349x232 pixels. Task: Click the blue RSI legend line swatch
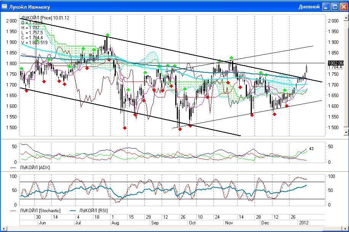click(x=73, y=211)
